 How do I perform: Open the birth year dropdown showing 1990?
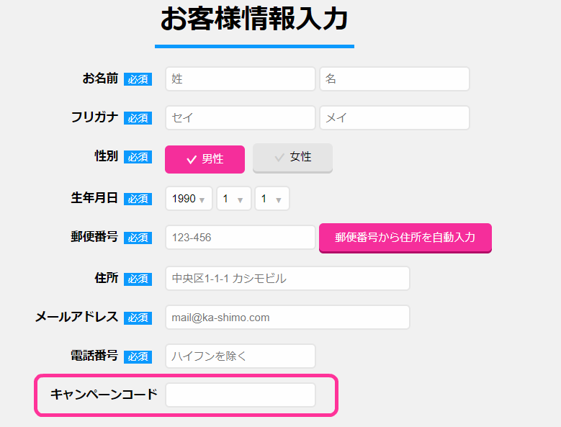[x=189, y=199]
